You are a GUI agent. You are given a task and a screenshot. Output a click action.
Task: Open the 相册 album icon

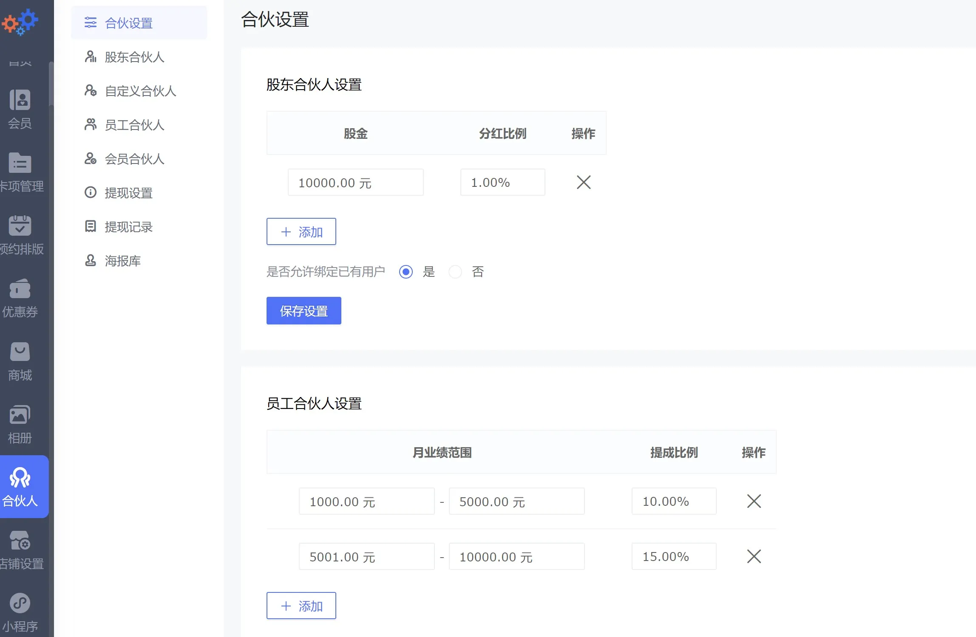(20, 414)
